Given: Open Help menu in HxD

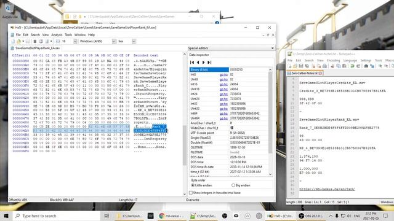Looking at the screenshot, I should (92, 35).
